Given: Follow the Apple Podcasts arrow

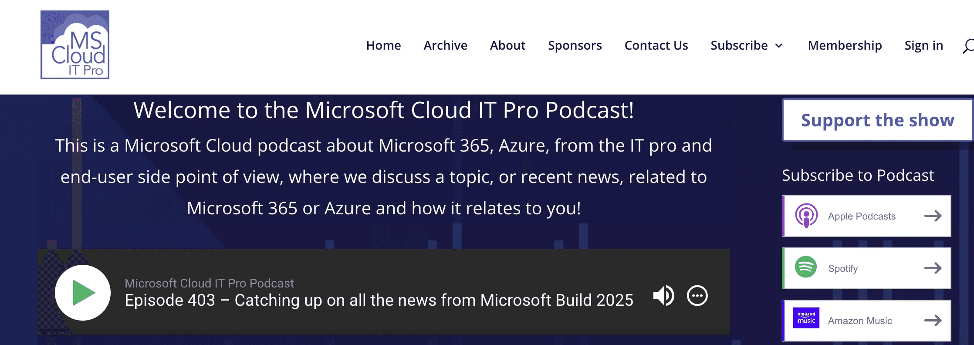Looking at the screenshot, I should [x=933, y=216].
